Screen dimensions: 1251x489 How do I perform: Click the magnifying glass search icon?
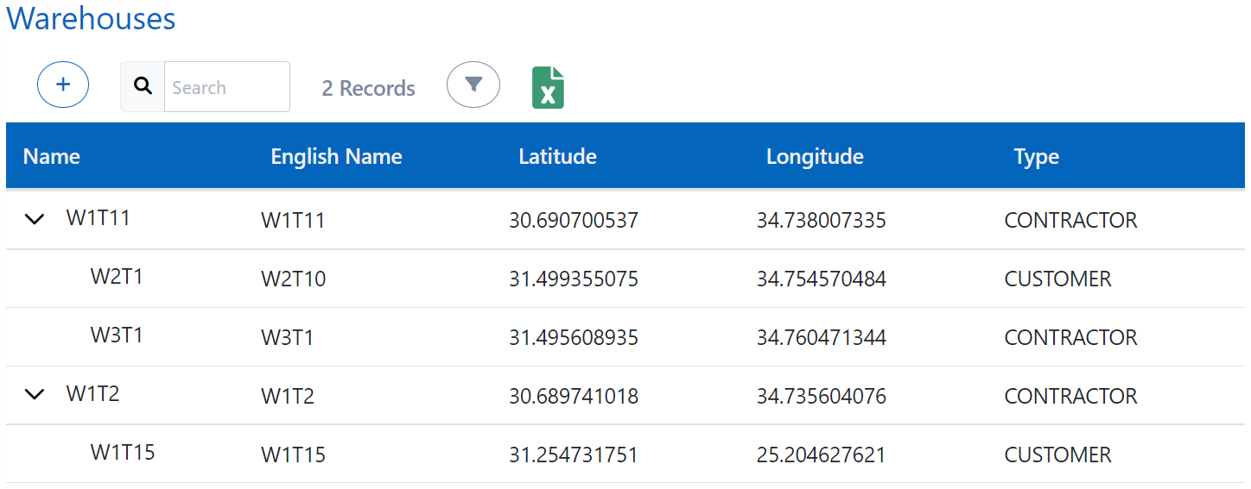[143, 86]
